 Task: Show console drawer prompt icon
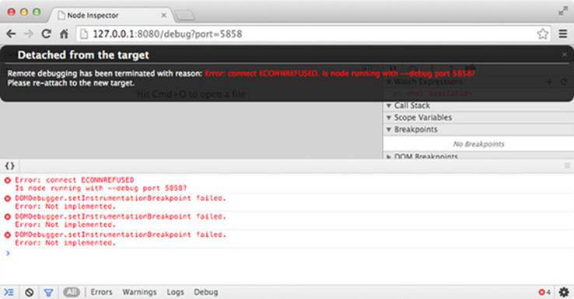tap(9, 292)
